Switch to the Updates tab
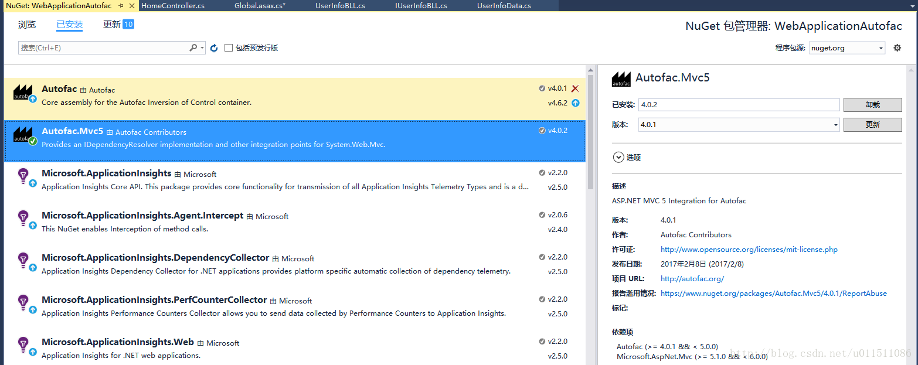This screenshot has height=365, width=918. click(112, 25)
